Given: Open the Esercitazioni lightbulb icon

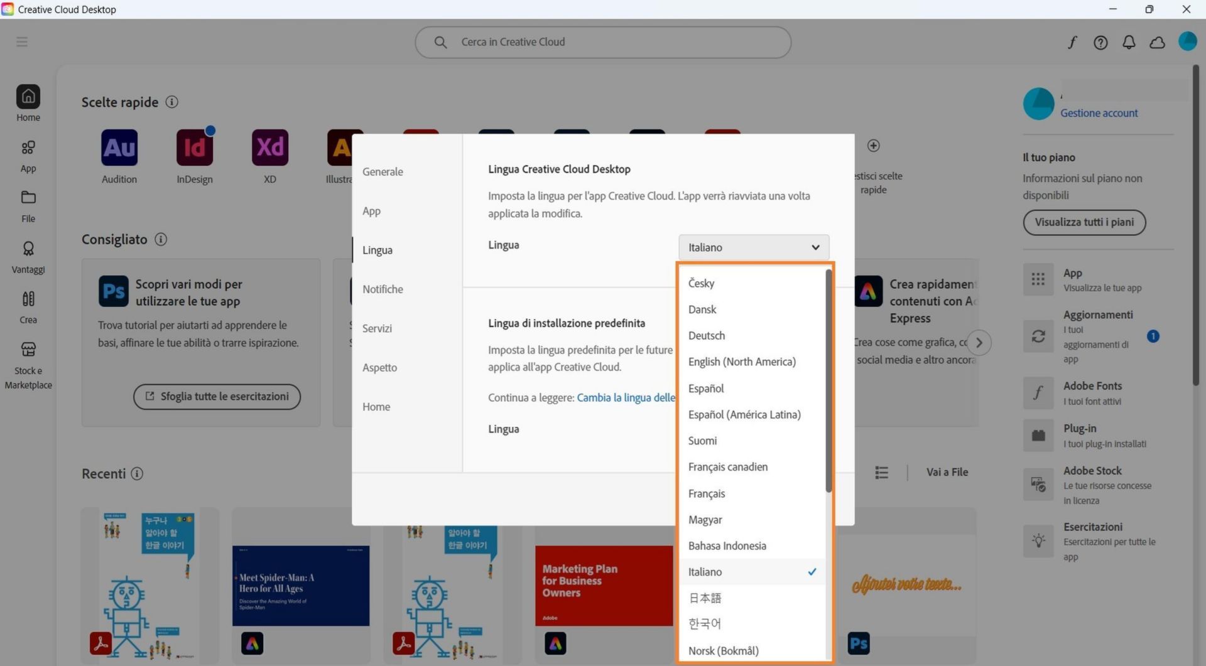Looking at the screenshot, I should tap(1038, 541).
